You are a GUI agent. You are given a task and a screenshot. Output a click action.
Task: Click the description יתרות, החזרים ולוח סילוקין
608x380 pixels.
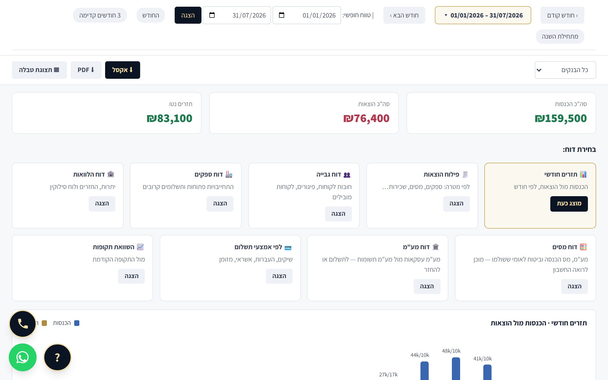coord(83,187)
